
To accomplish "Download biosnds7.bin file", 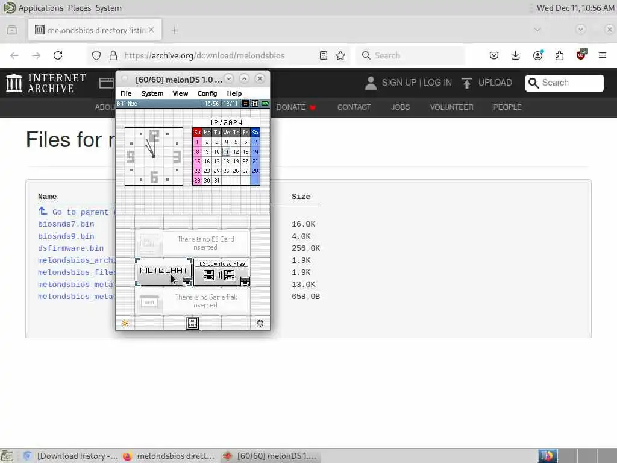I will (x=66, y=224).
